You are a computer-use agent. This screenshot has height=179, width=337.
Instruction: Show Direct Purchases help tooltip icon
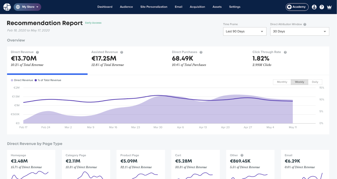(201, 52)
